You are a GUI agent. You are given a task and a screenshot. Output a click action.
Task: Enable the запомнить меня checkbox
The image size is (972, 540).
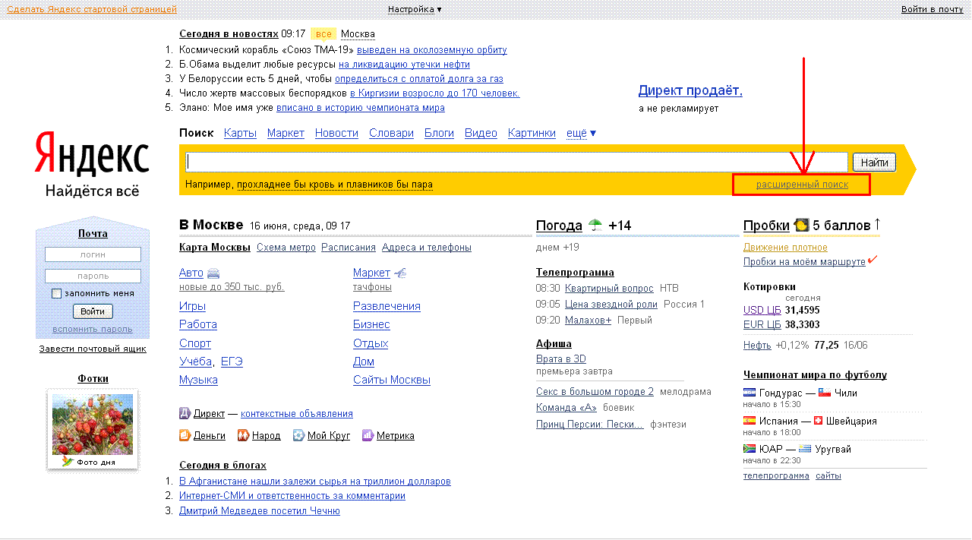pyautogui.click(x=56, y=293)
